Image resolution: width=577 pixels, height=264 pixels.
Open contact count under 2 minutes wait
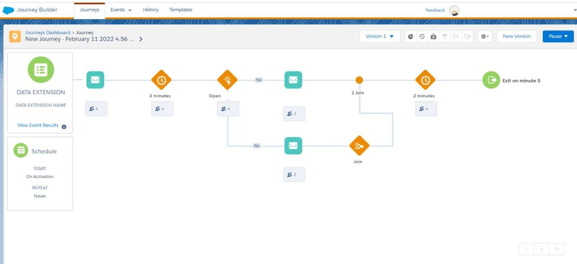coord(426,109)
